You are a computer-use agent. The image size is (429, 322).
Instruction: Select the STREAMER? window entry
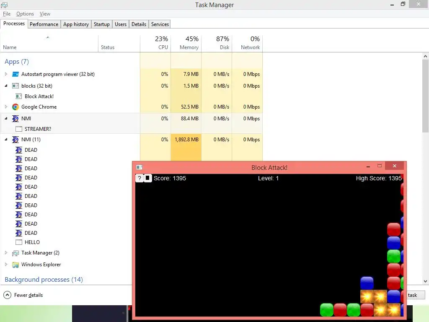click(x=38, y=129)
